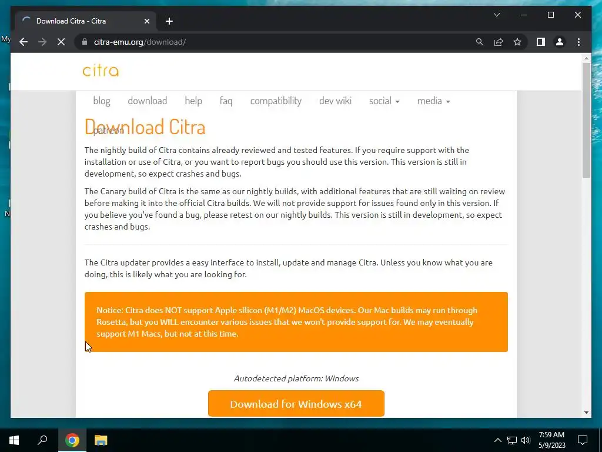Open a new browser tab
The image size is (602, 452).
(x=169, y=21)
